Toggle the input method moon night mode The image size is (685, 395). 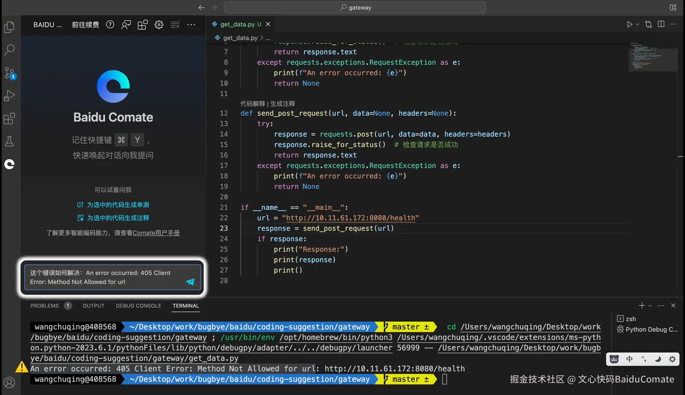(x=658, y=359)
